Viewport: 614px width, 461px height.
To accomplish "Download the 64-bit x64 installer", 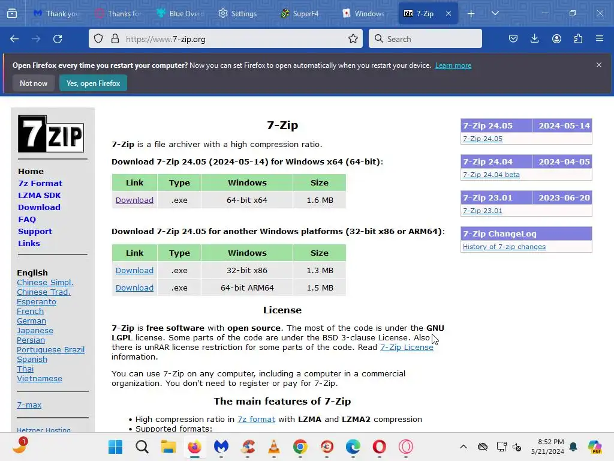I will tap(134, 200).
